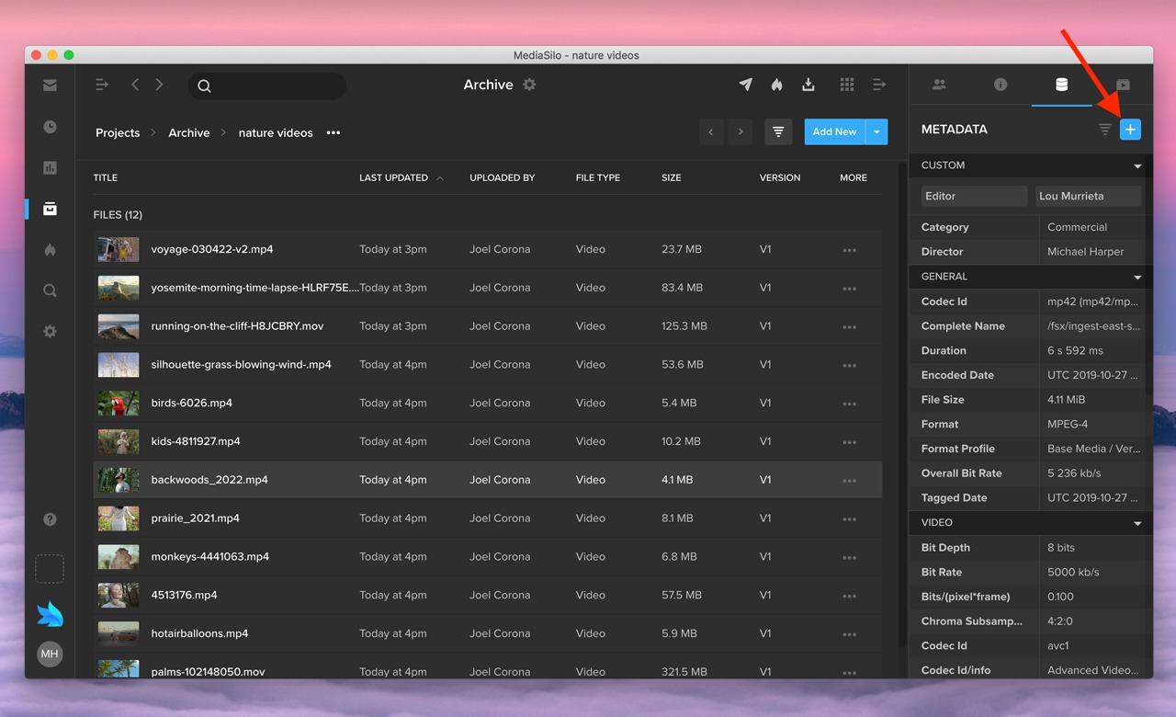Click the flame icon in top toolbar
Screen dimensions: 1176x717
click(x=776, y=85)
